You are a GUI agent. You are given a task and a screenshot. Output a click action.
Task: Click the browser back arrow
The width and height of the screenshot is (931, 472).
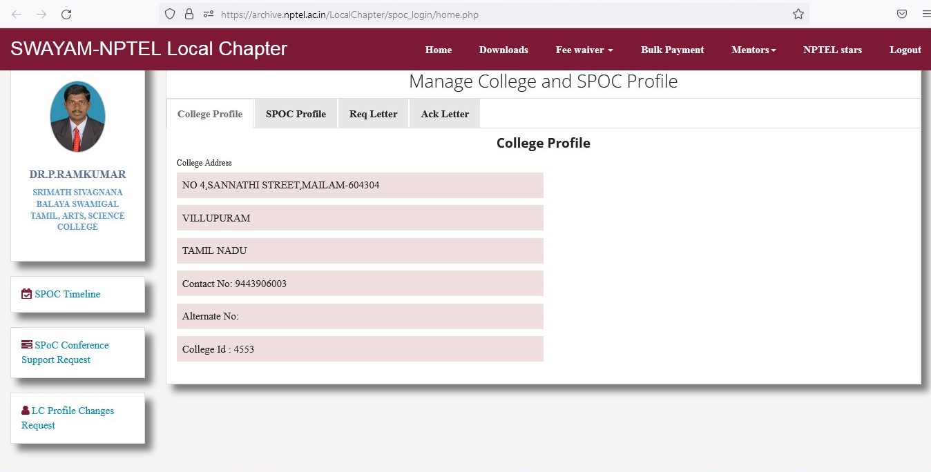17,14
